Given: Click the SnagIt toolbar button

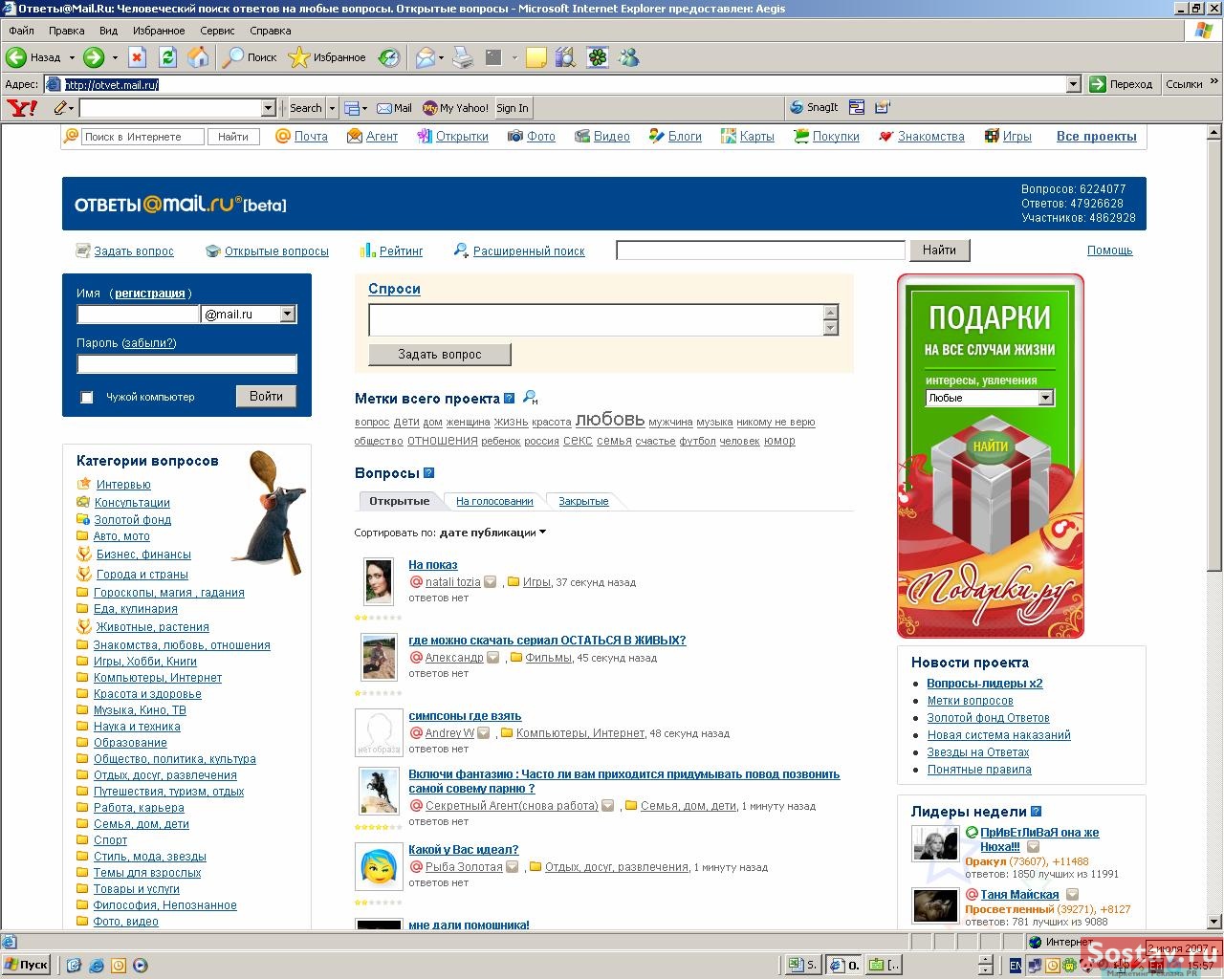Looking at the screenshot, I should [814, 108].
